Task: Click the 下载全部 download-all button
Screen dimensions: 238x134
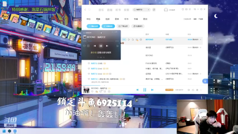Action: tap(123, 26)
